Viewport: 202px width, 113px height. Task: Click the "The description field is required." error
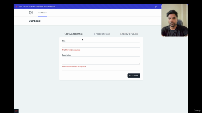tap(74, 67)
